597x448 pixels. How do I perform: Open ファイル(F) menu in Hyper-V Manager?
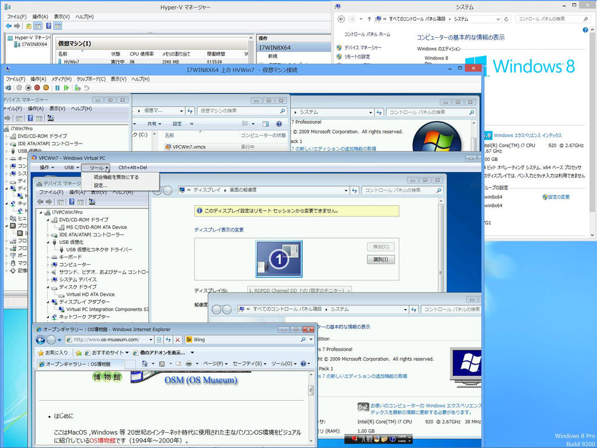point(17,17)
